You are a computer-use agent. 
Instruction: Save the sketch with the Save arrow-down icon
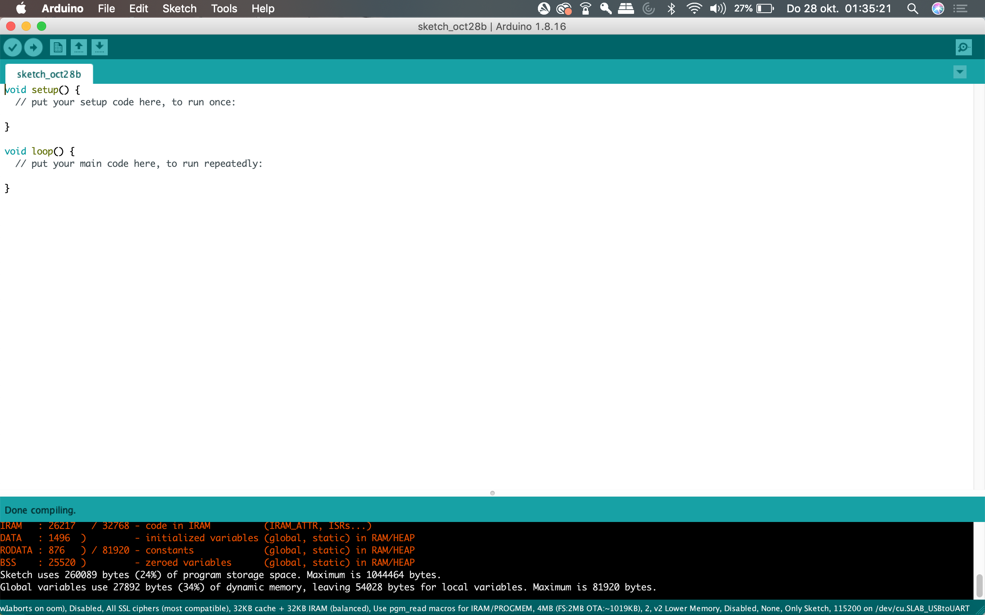99,47
